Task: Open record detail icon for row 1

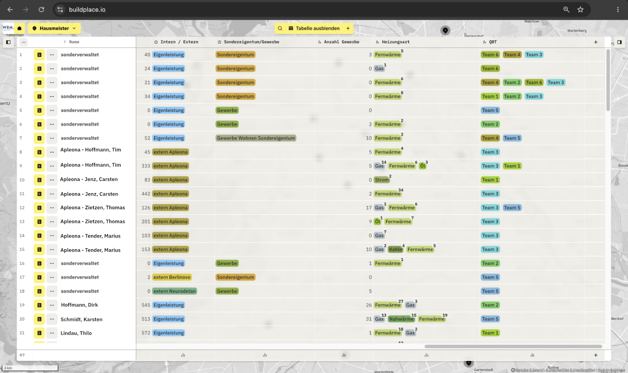Action: [x=39, y=55]
